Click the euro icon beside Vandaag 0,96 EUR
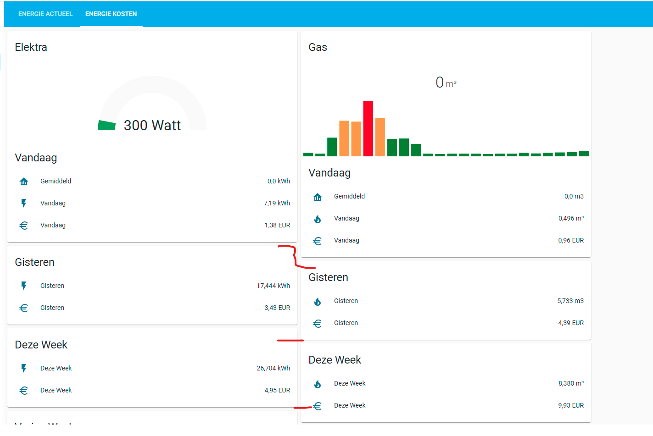This screenshot has height=436, width=653. click(317, 240)
